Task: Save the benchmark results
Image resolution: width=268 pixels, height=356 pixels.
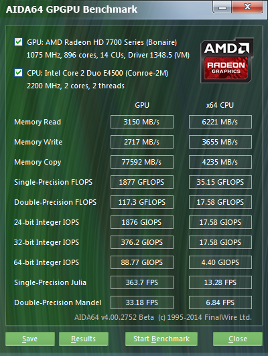Action: [x=30, y=339]
